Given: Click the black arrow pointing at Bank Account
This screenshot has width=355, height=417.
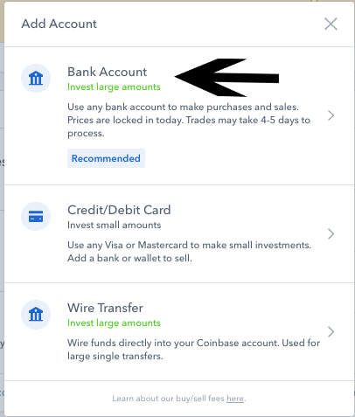Looking at the screenshot, I should point(226,78).
